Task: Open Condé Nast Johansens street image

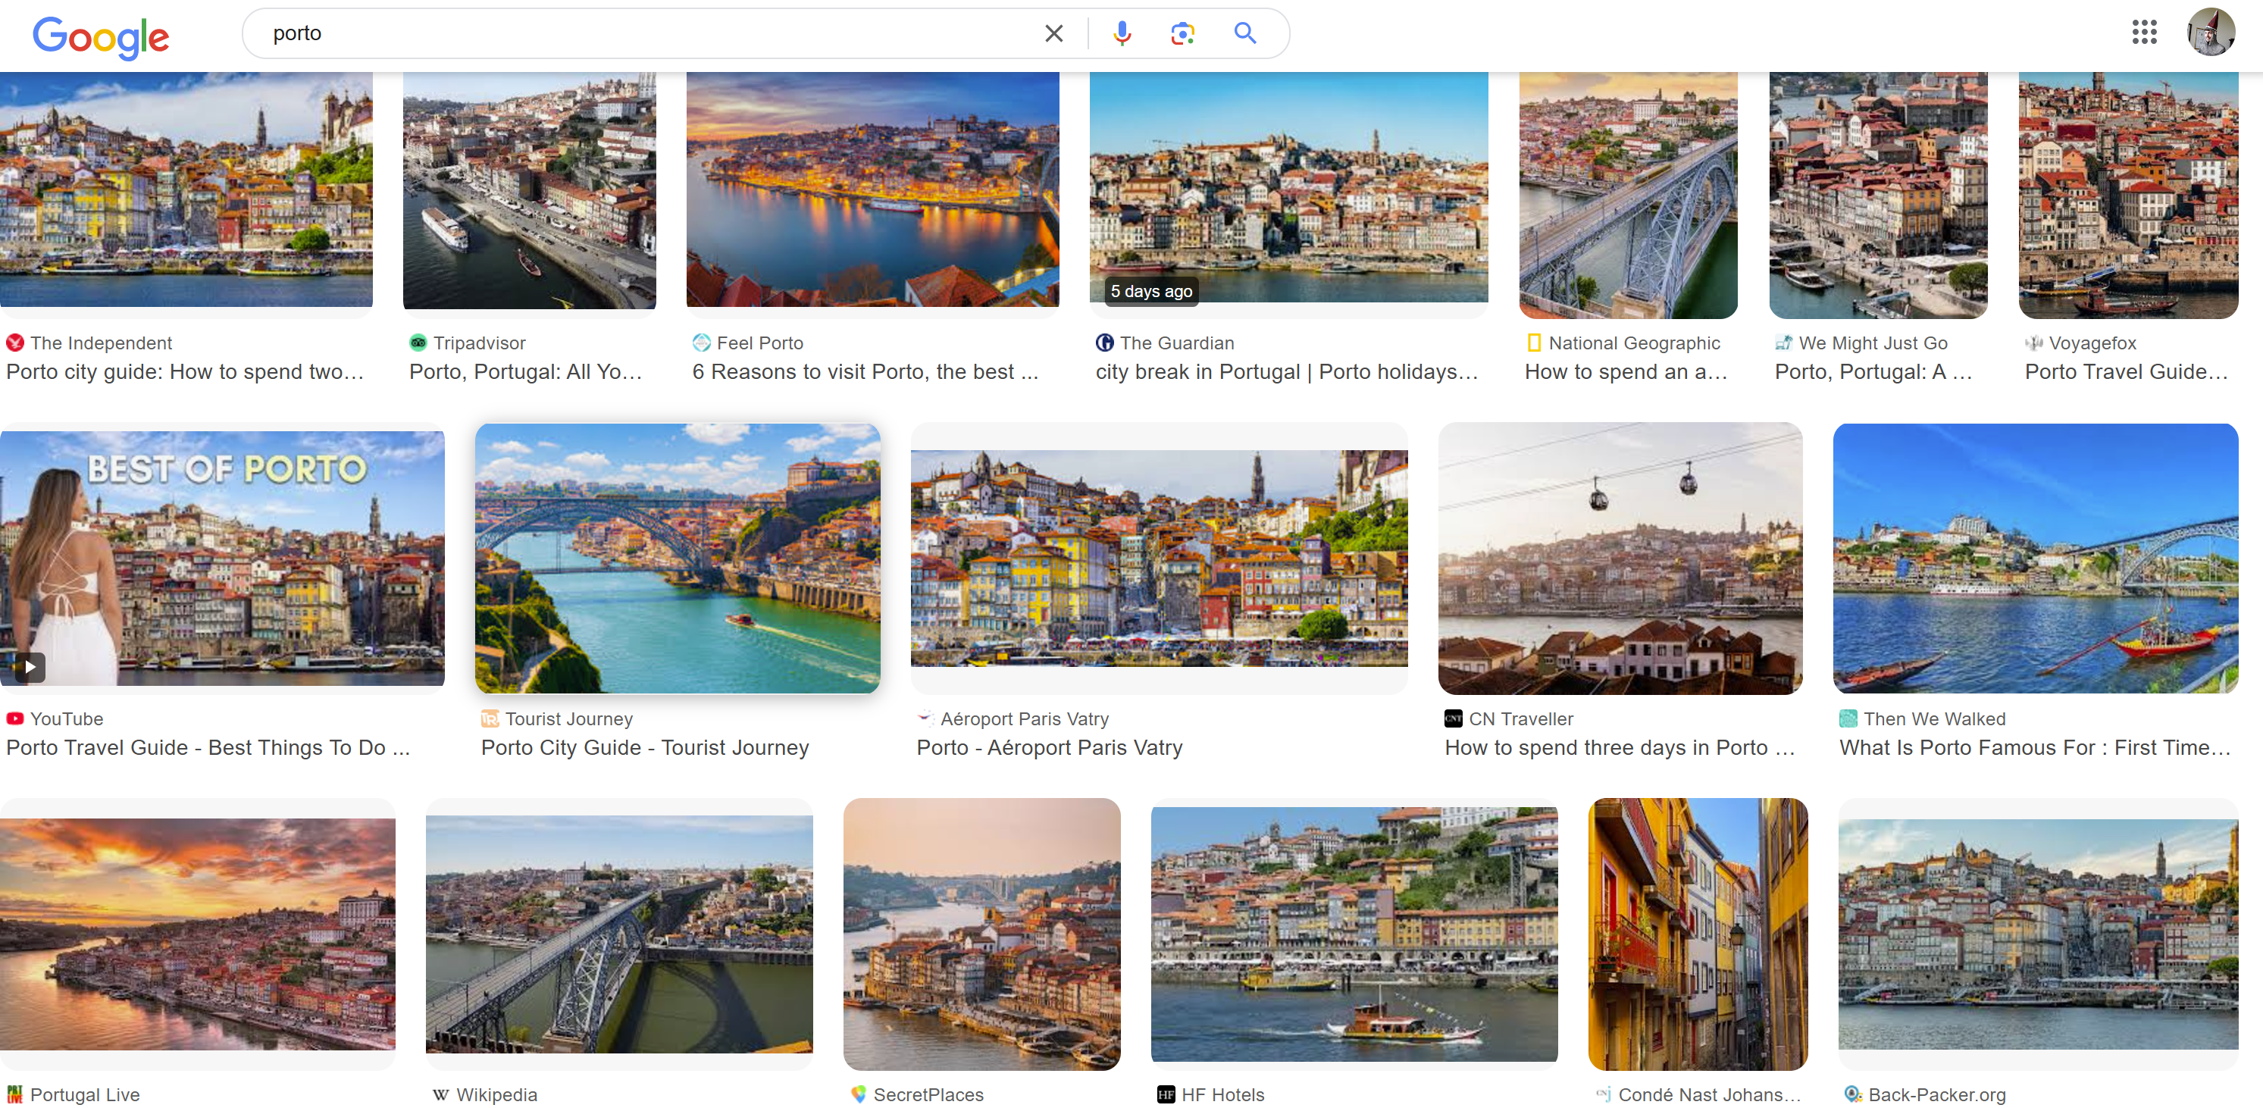Action: click(1696, 933)
